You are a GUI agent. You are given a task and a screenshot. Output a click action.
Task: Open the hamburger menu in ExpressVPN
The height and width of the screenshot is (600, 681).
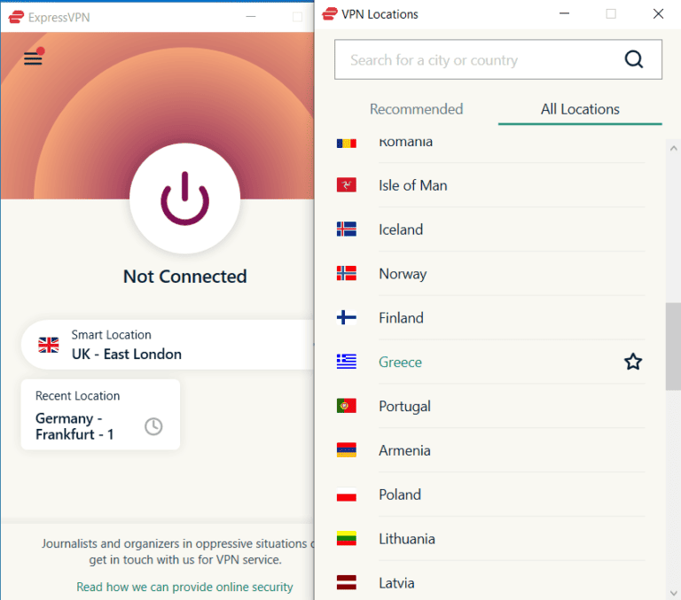click(33, 58)
